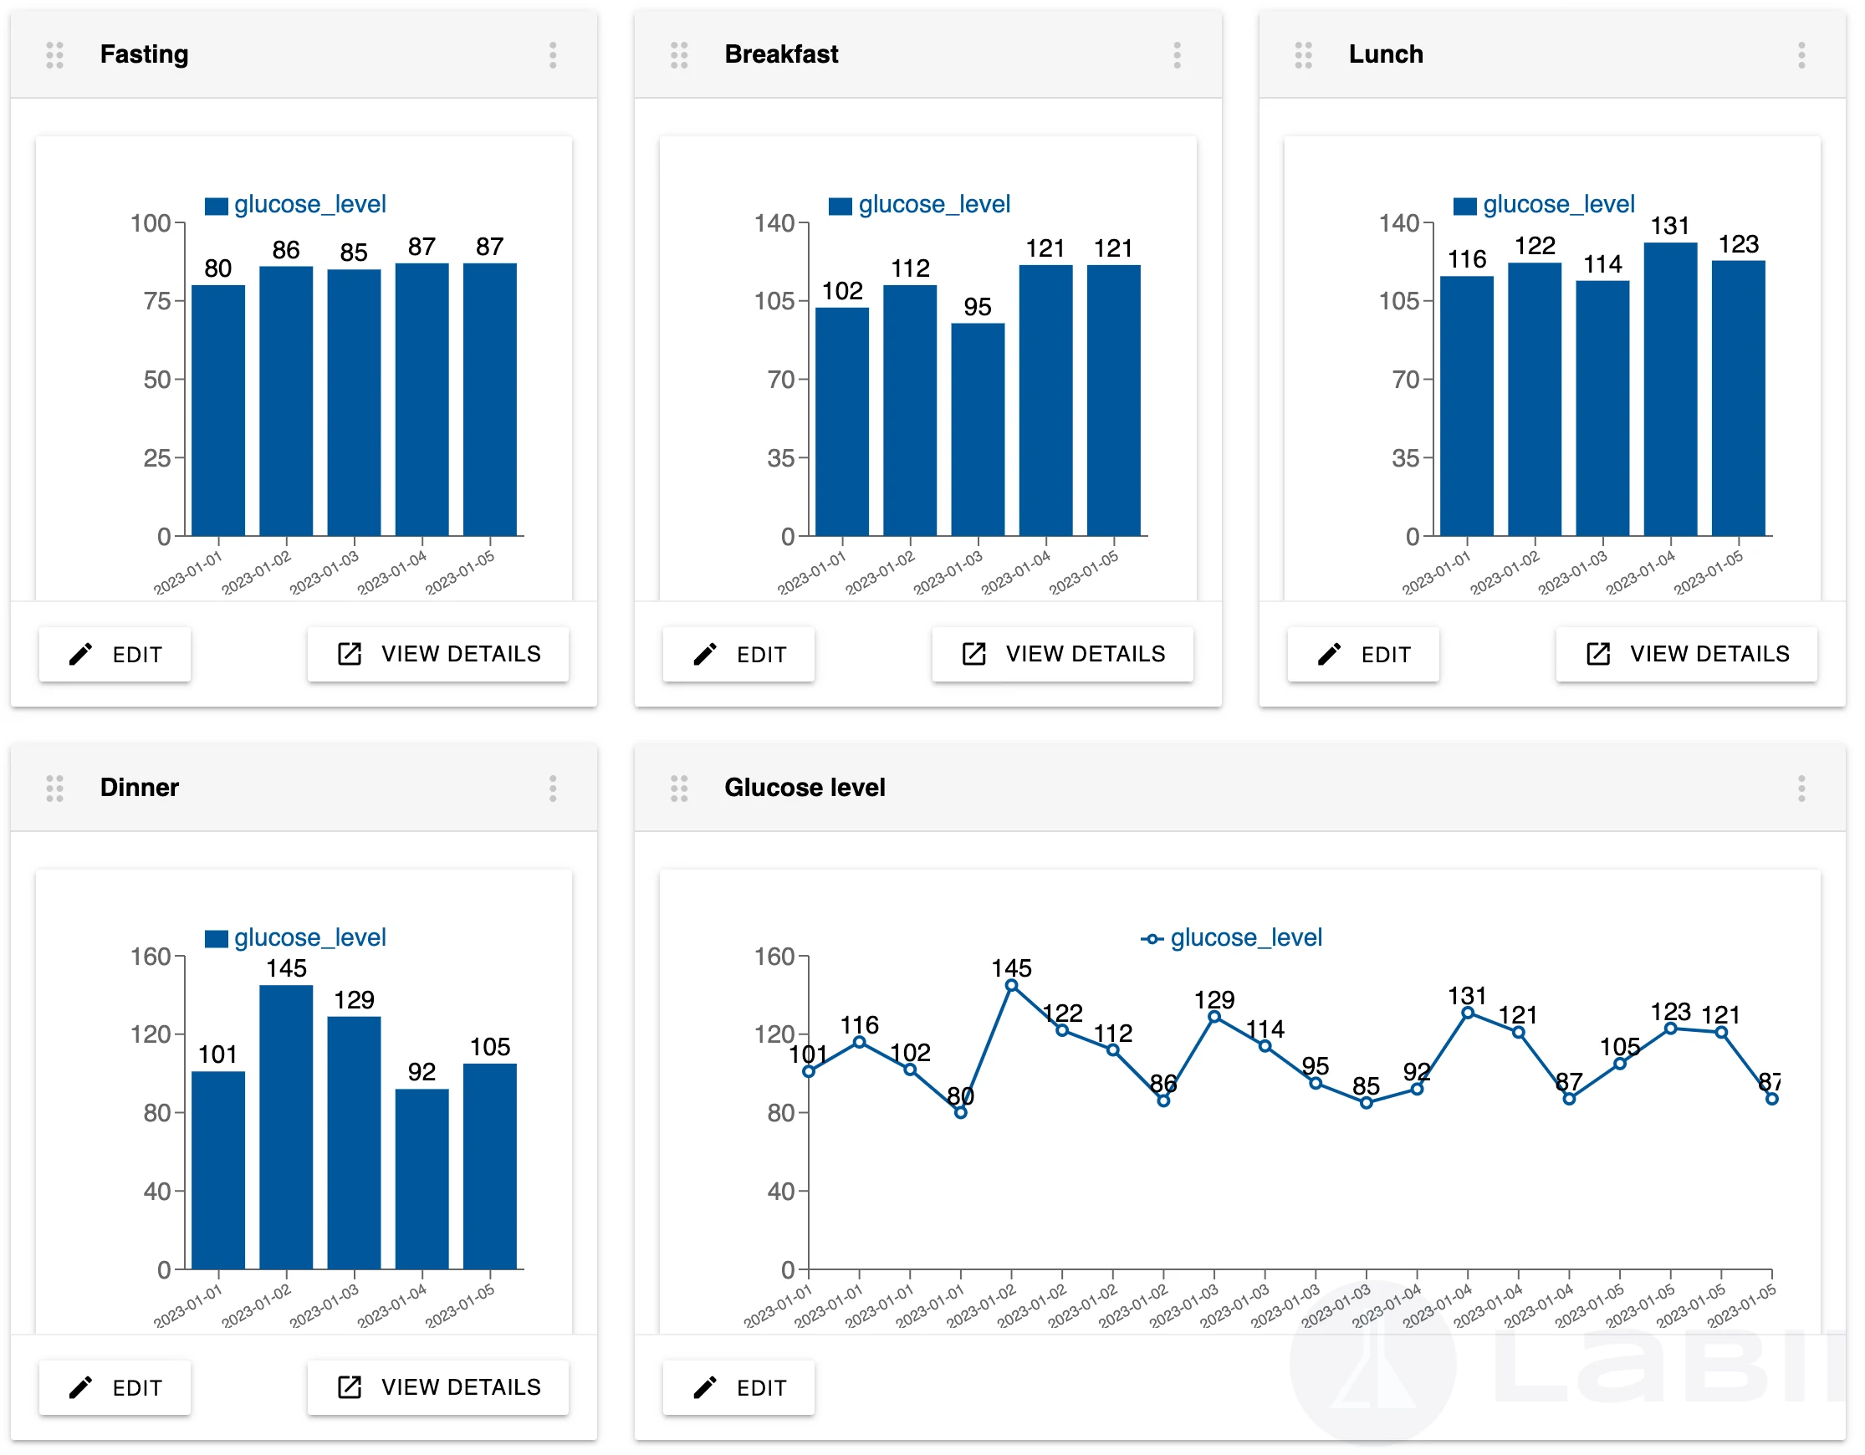The width and height of the screenshot is (1865, 1455).
Task: Click the Dinner card drag handle
Action: 54,788
